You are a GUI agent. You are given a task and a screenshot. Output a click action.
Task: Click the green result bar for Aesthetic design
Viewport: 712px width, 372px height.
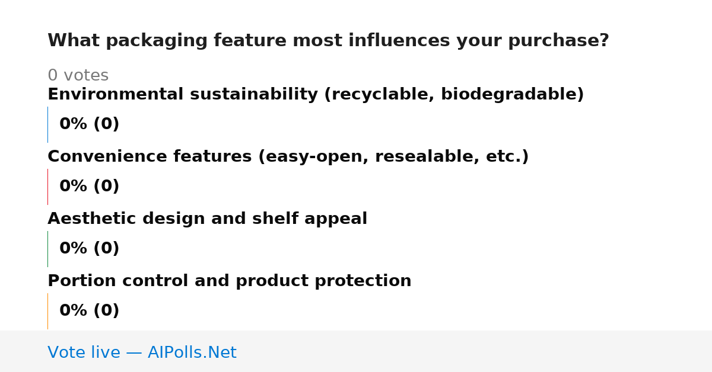coord(47,249)
